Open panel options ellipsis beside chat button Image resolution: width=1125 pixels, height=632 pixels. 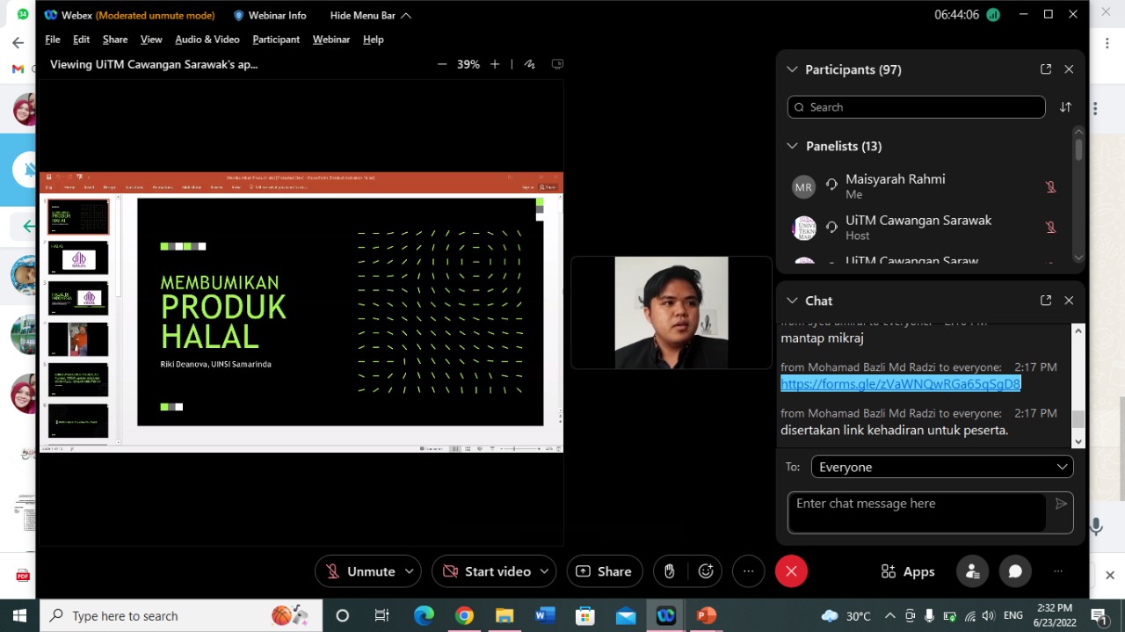pos(1058,571)
